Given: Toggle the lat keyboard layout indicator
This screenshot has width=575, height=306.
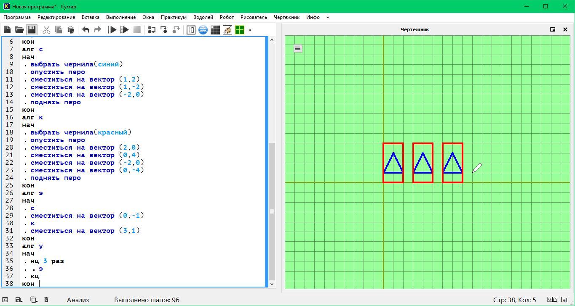Looking at the screenshot, I should [564, 300].
